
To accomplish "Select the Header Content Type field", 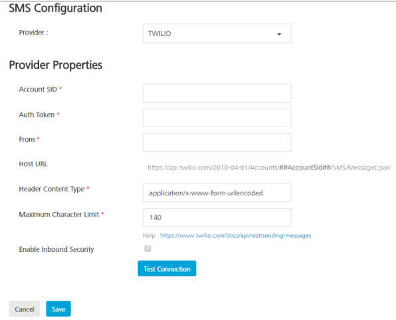I will coord(217,193).
